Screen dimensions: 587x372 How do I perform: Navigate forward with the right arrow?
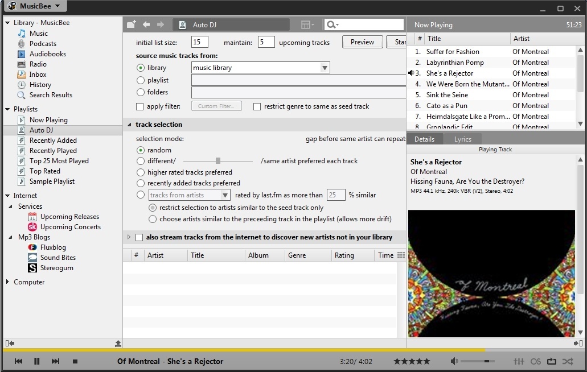tap(161, 24)
